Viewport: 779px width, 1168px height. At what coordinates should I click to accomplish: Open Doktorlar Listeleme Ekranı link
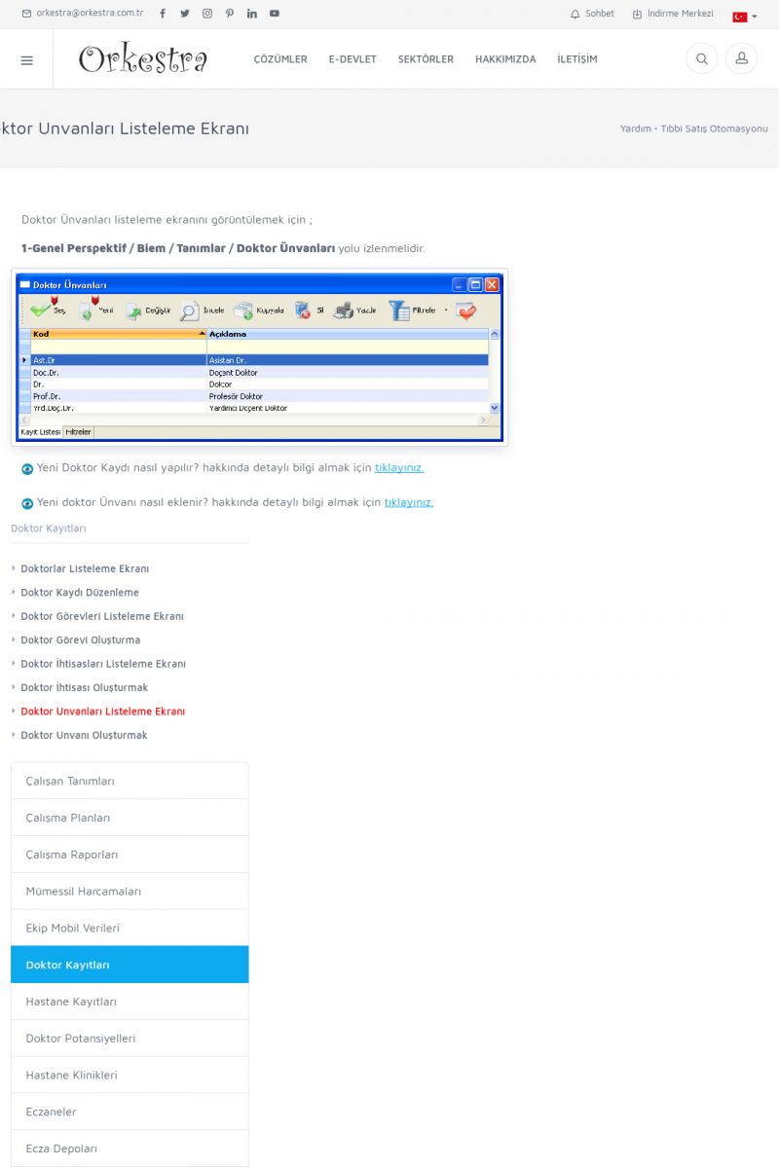pyautogui.click(x=85, y=568)
